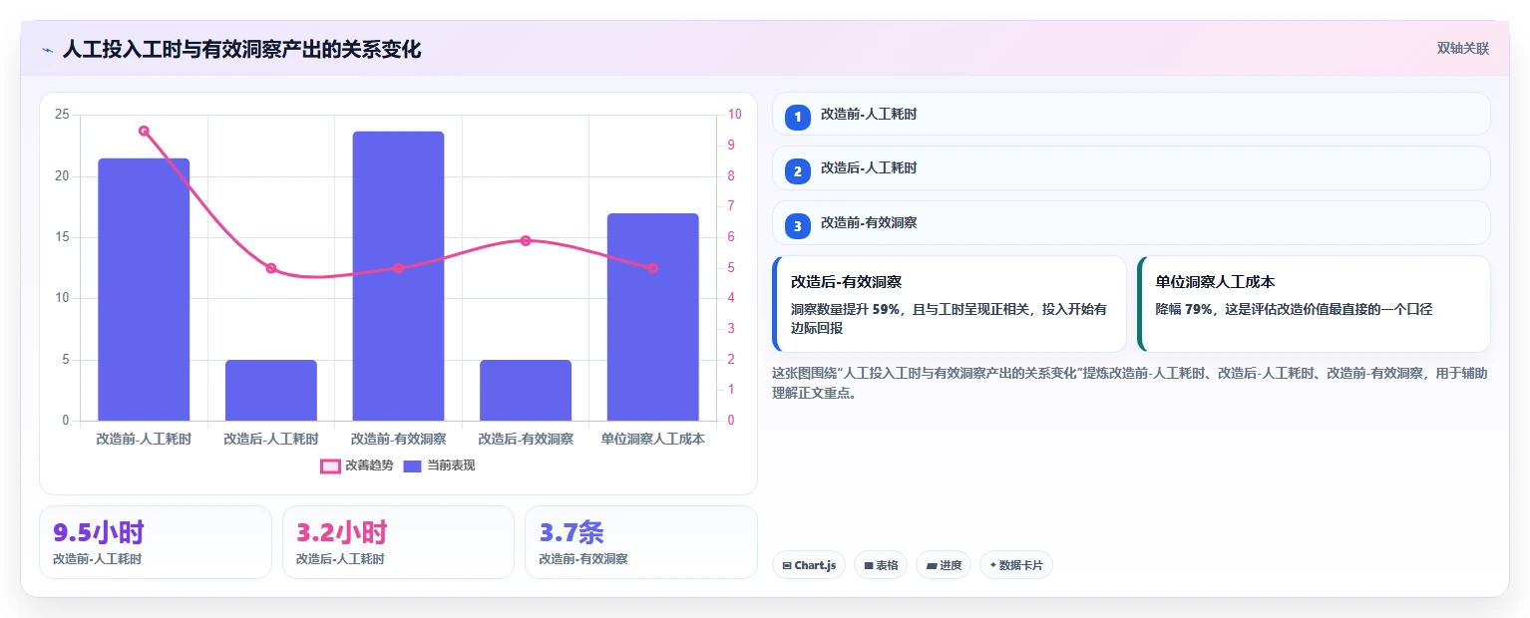Click the 改造后-有效洞察 insight card title
1530x618 pixels.
[846, 282]
